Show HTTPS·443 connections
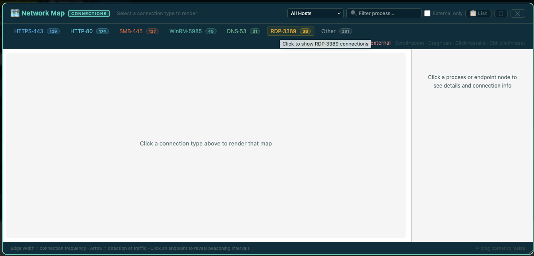Image resolution: width=534 pixels, height=256 pixels. click(x=37, y=31)
